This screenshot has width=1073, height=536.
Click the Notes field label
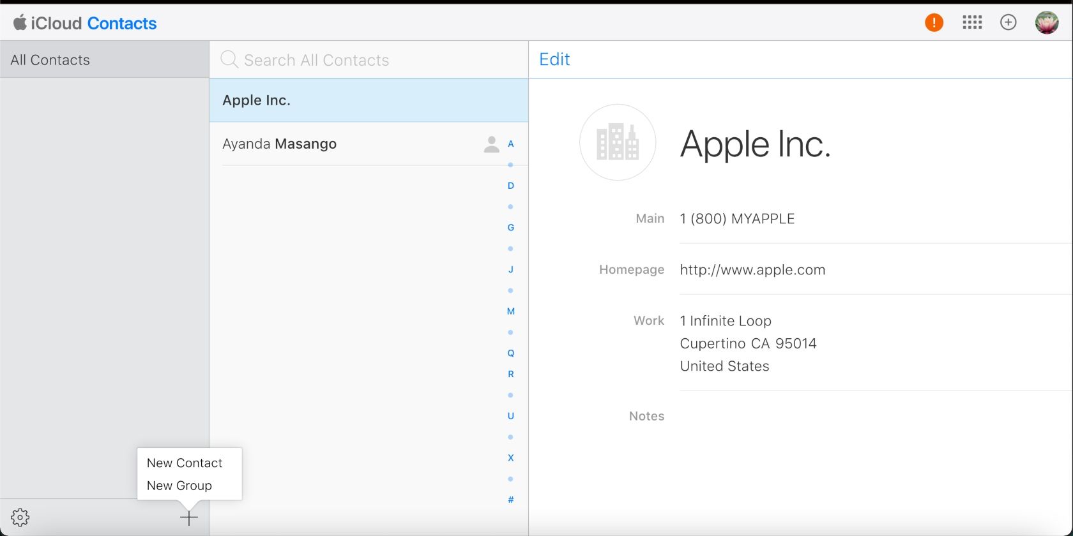click(646, 416)
